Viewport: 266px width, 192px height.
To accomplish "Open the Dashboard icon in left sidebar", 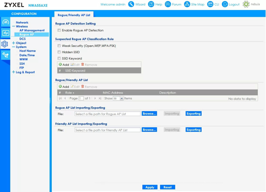I will pos(5,22).
